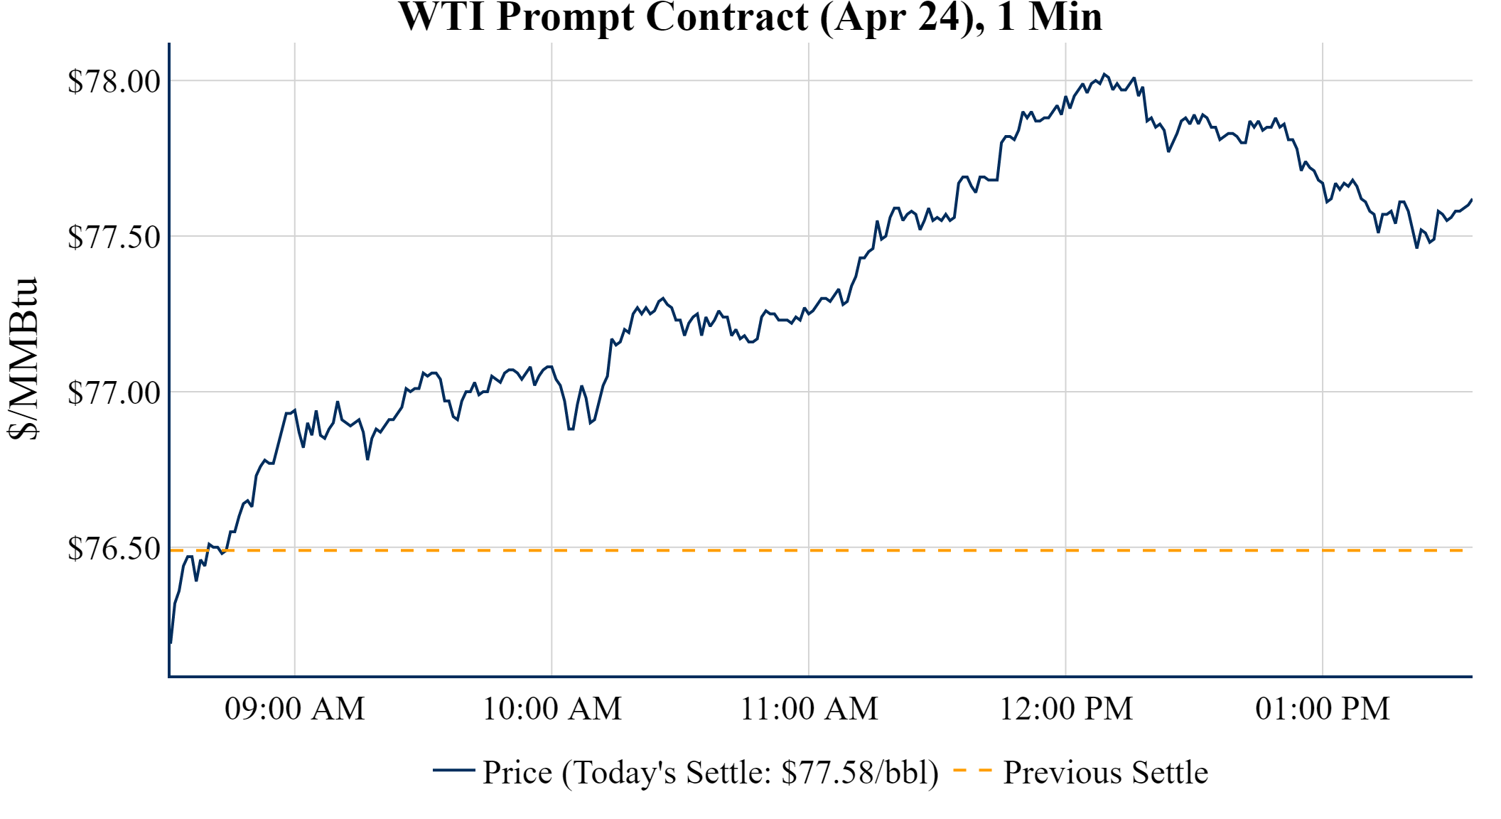
Task: Click the 10:00 AM x-axis label
Action: [552, 709]
